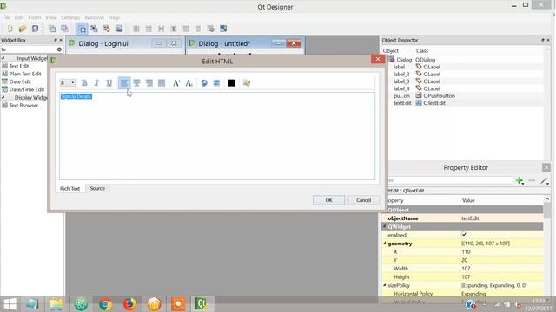Image resolution: width=556 pixels, height=312 pixels.
Task: Click Open form icon in main toolbar
Action: pyautogui.click(x=23, y=29)
